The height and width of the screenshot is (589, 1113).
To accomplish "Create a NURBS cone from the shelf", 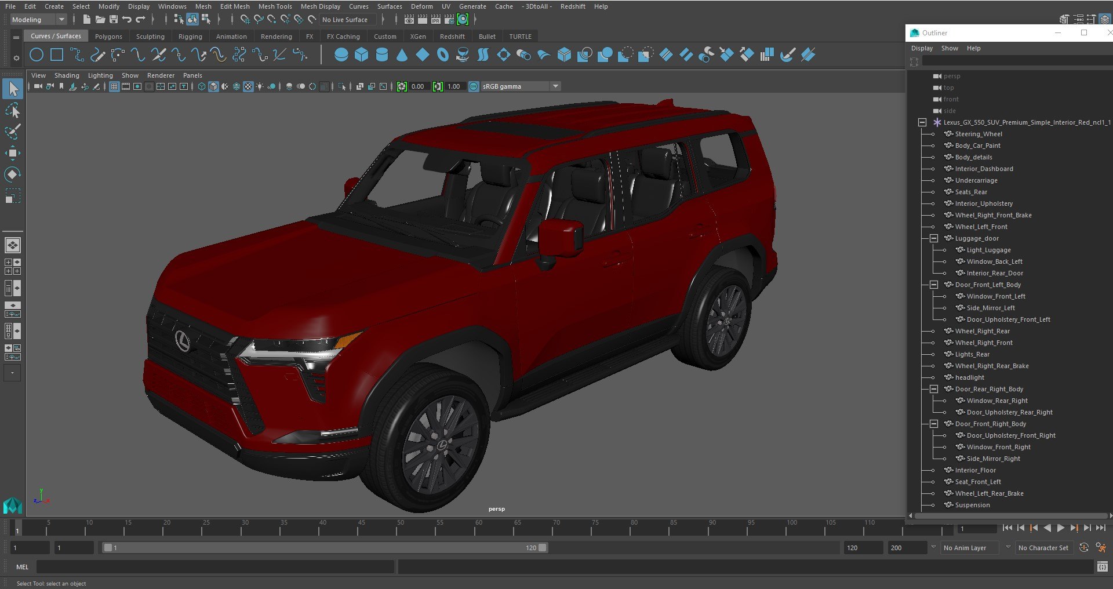I will click(402, 55).
